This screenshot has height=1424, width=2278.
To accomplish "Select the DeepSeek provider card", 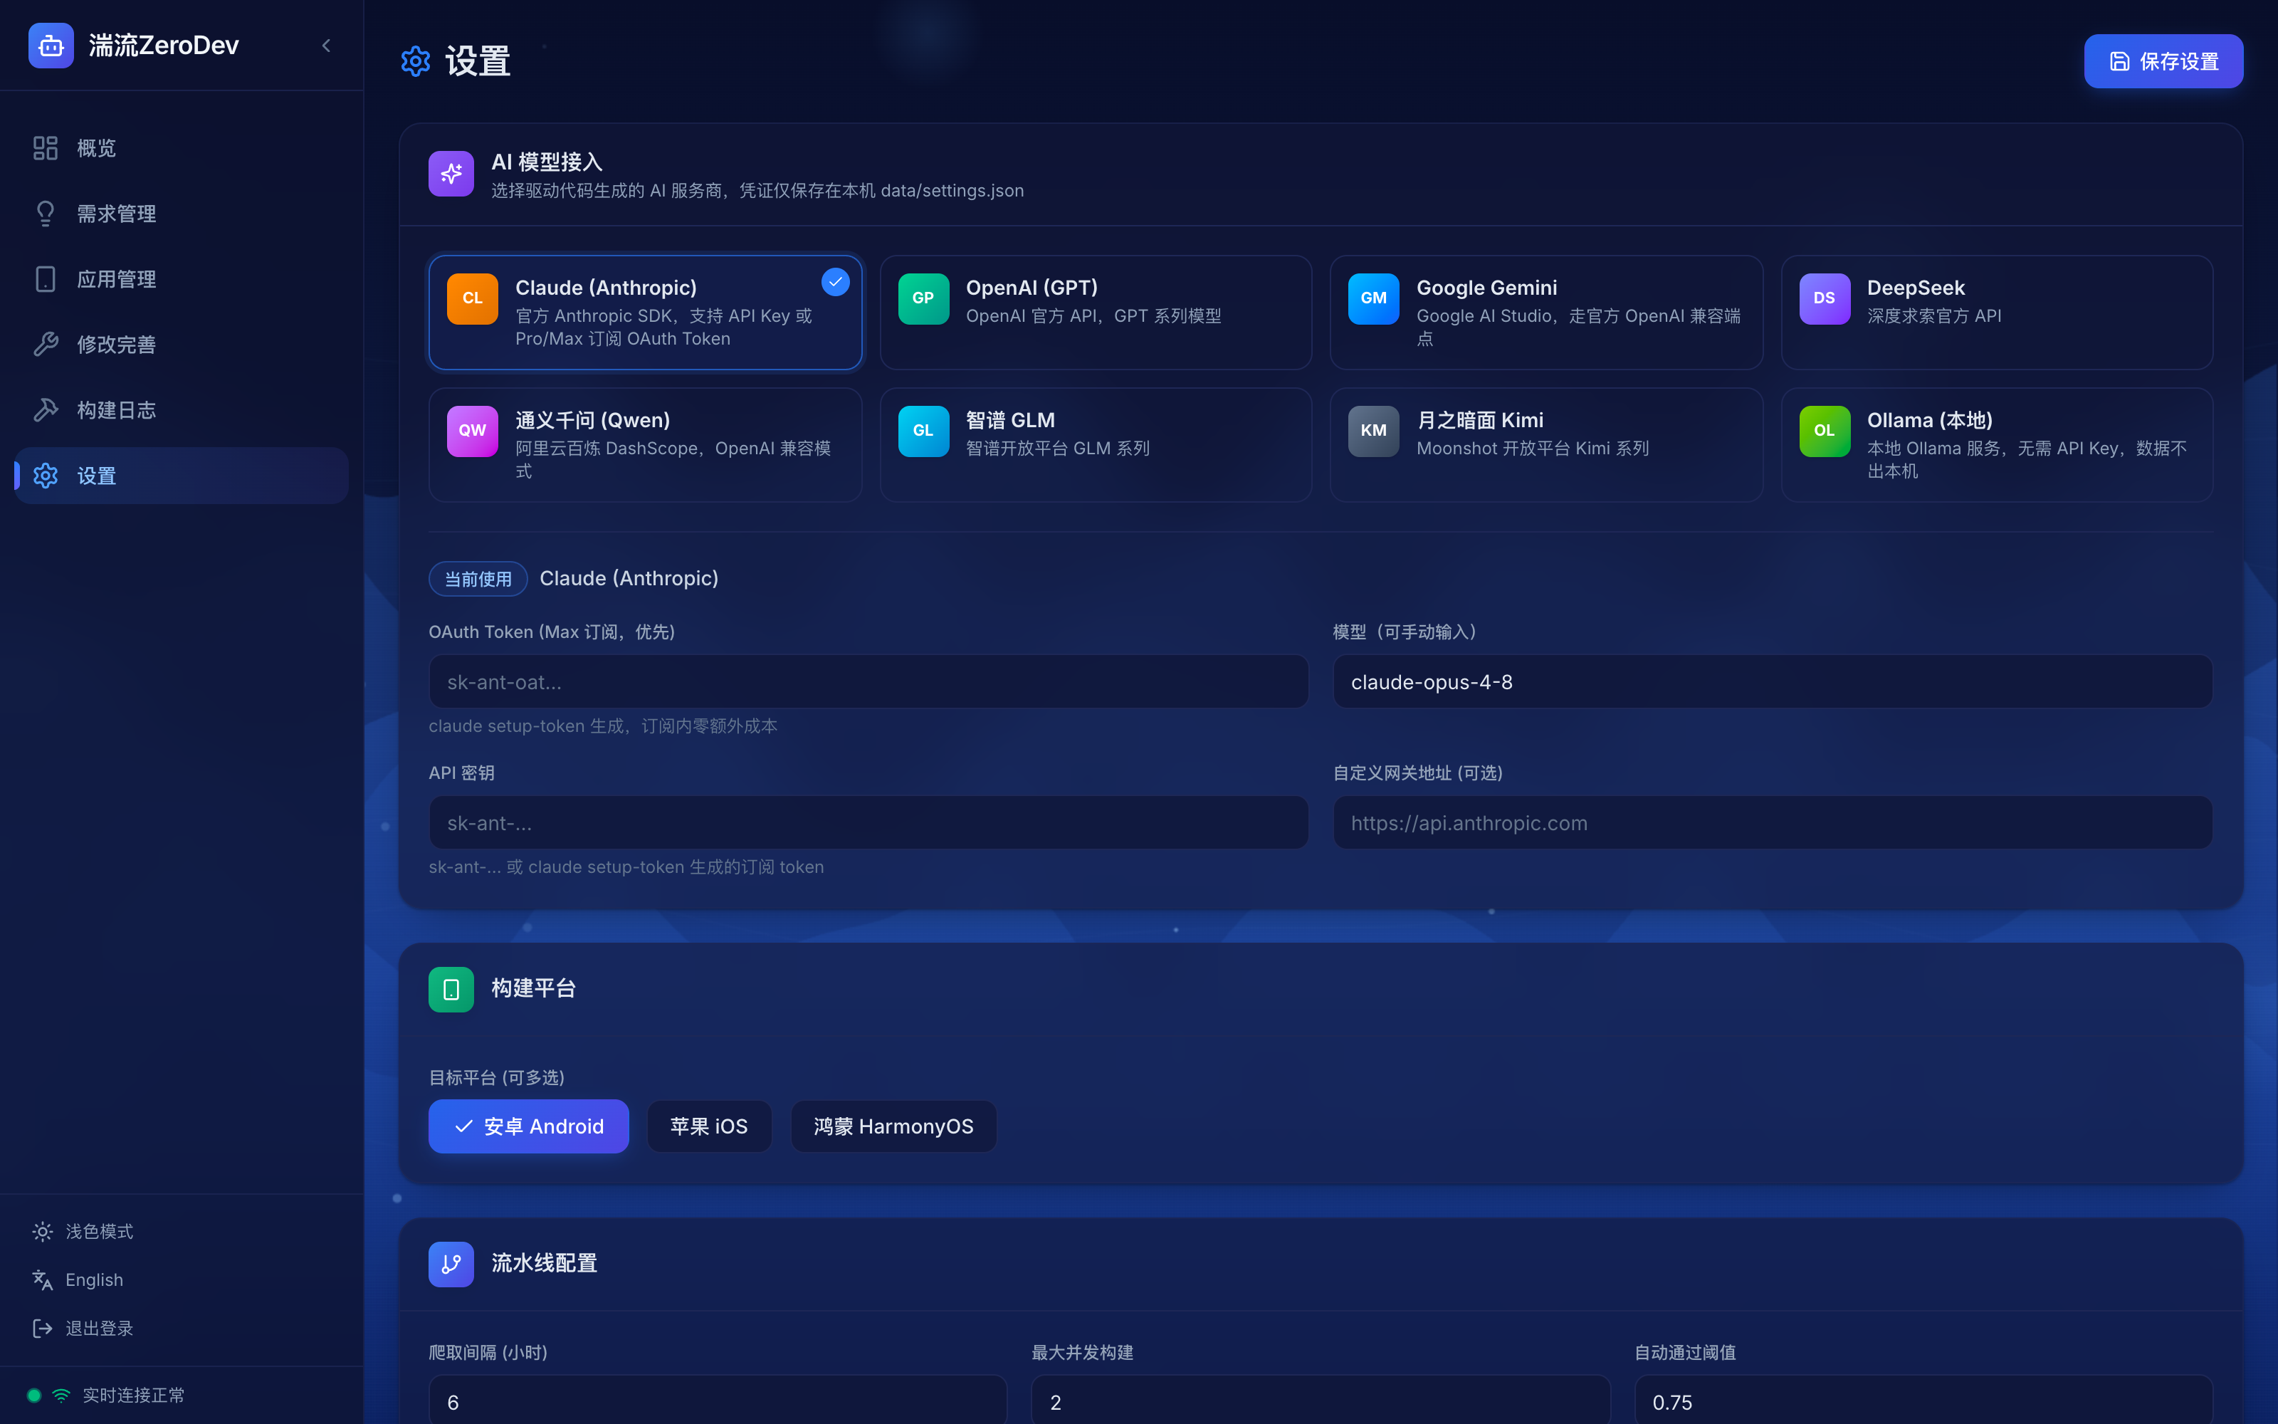I will point(1997,313).
